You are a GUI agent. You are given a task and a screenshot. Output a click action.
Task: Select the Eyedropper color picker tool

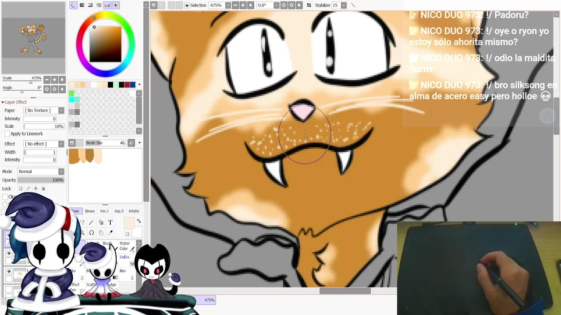point(110,233)
